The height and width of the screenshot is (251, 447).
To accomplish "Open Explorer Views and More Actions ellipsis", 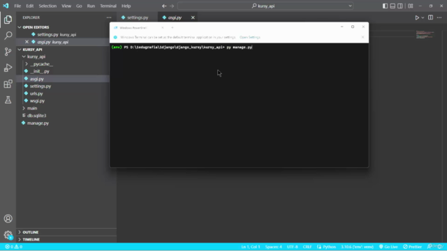I will coord(109,17).
